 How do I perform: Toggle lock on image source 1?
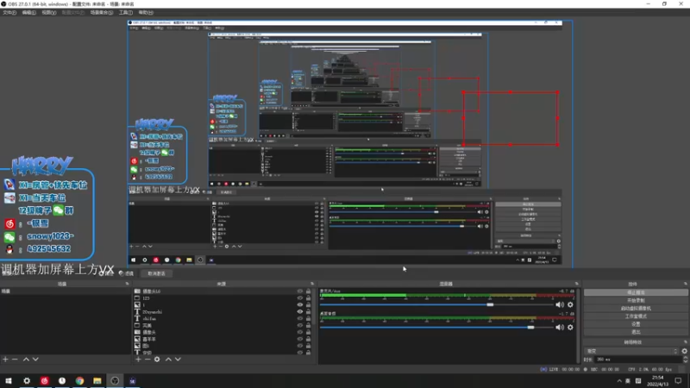click(x=308, y=305)
